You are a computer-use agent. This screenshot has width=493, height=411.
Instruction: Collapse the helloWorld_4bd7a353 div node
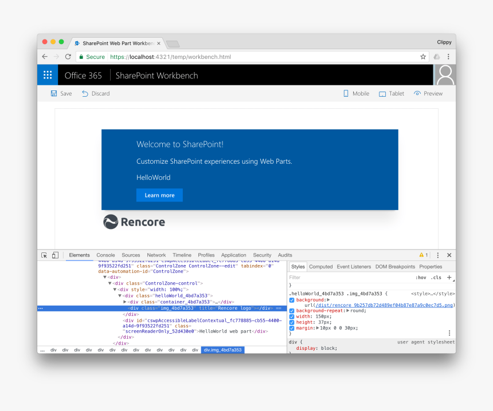coord(120,296)
